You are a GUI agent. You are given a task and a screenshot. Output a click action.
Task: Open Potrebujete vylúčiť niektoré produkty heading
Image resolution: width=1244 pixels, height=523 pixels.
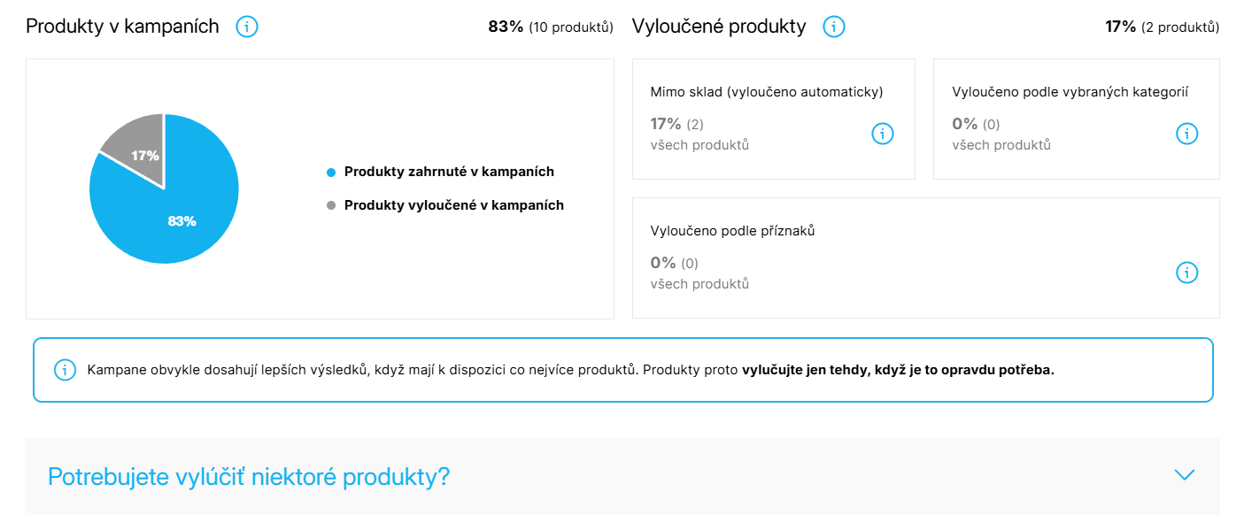coord(249,477)
